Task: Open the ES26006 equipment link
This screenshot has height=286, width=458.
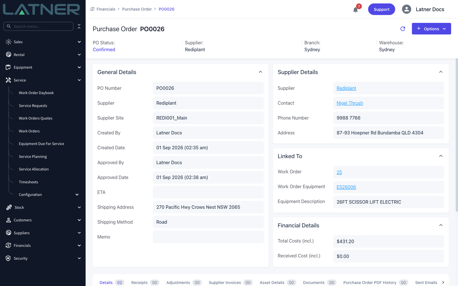Action: tap(346, 187)
